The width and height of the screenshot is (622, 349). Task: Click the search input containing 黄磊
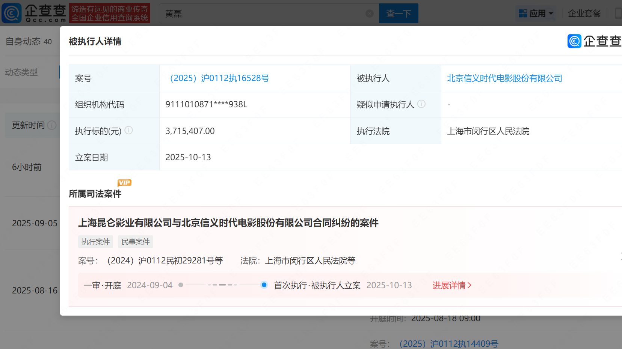click(x=263, y=14)
